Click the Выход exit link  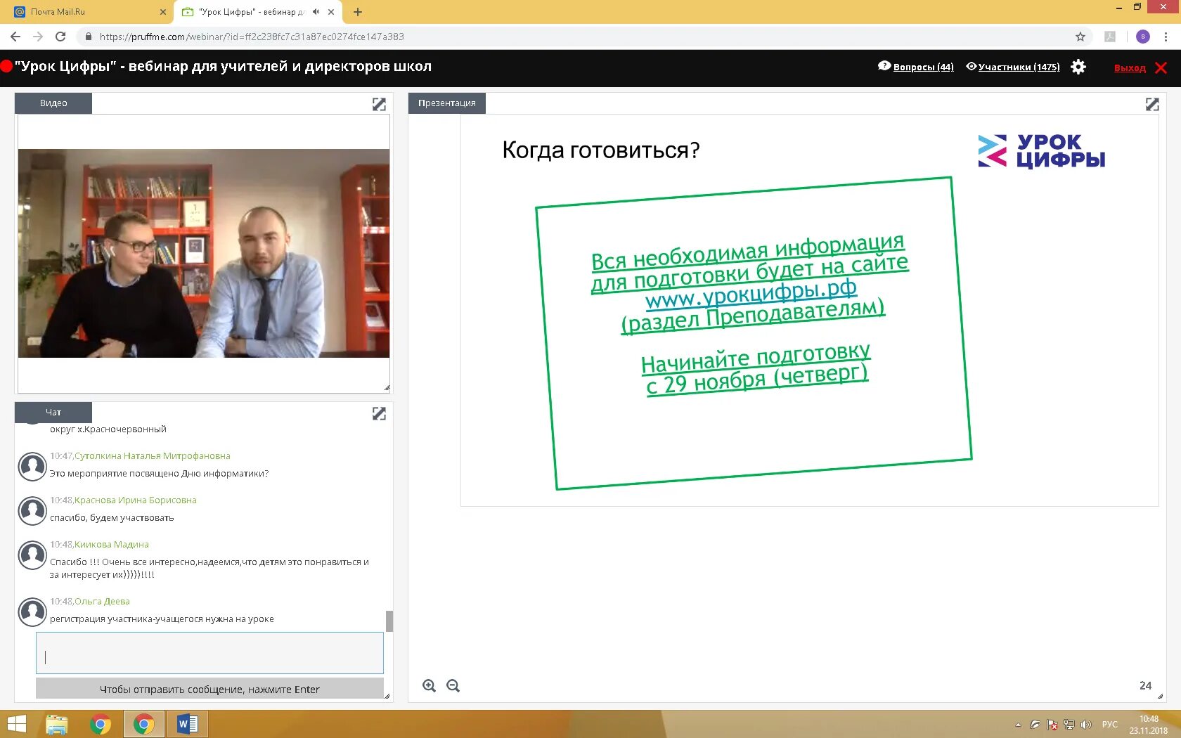(x=1130, y=68)
